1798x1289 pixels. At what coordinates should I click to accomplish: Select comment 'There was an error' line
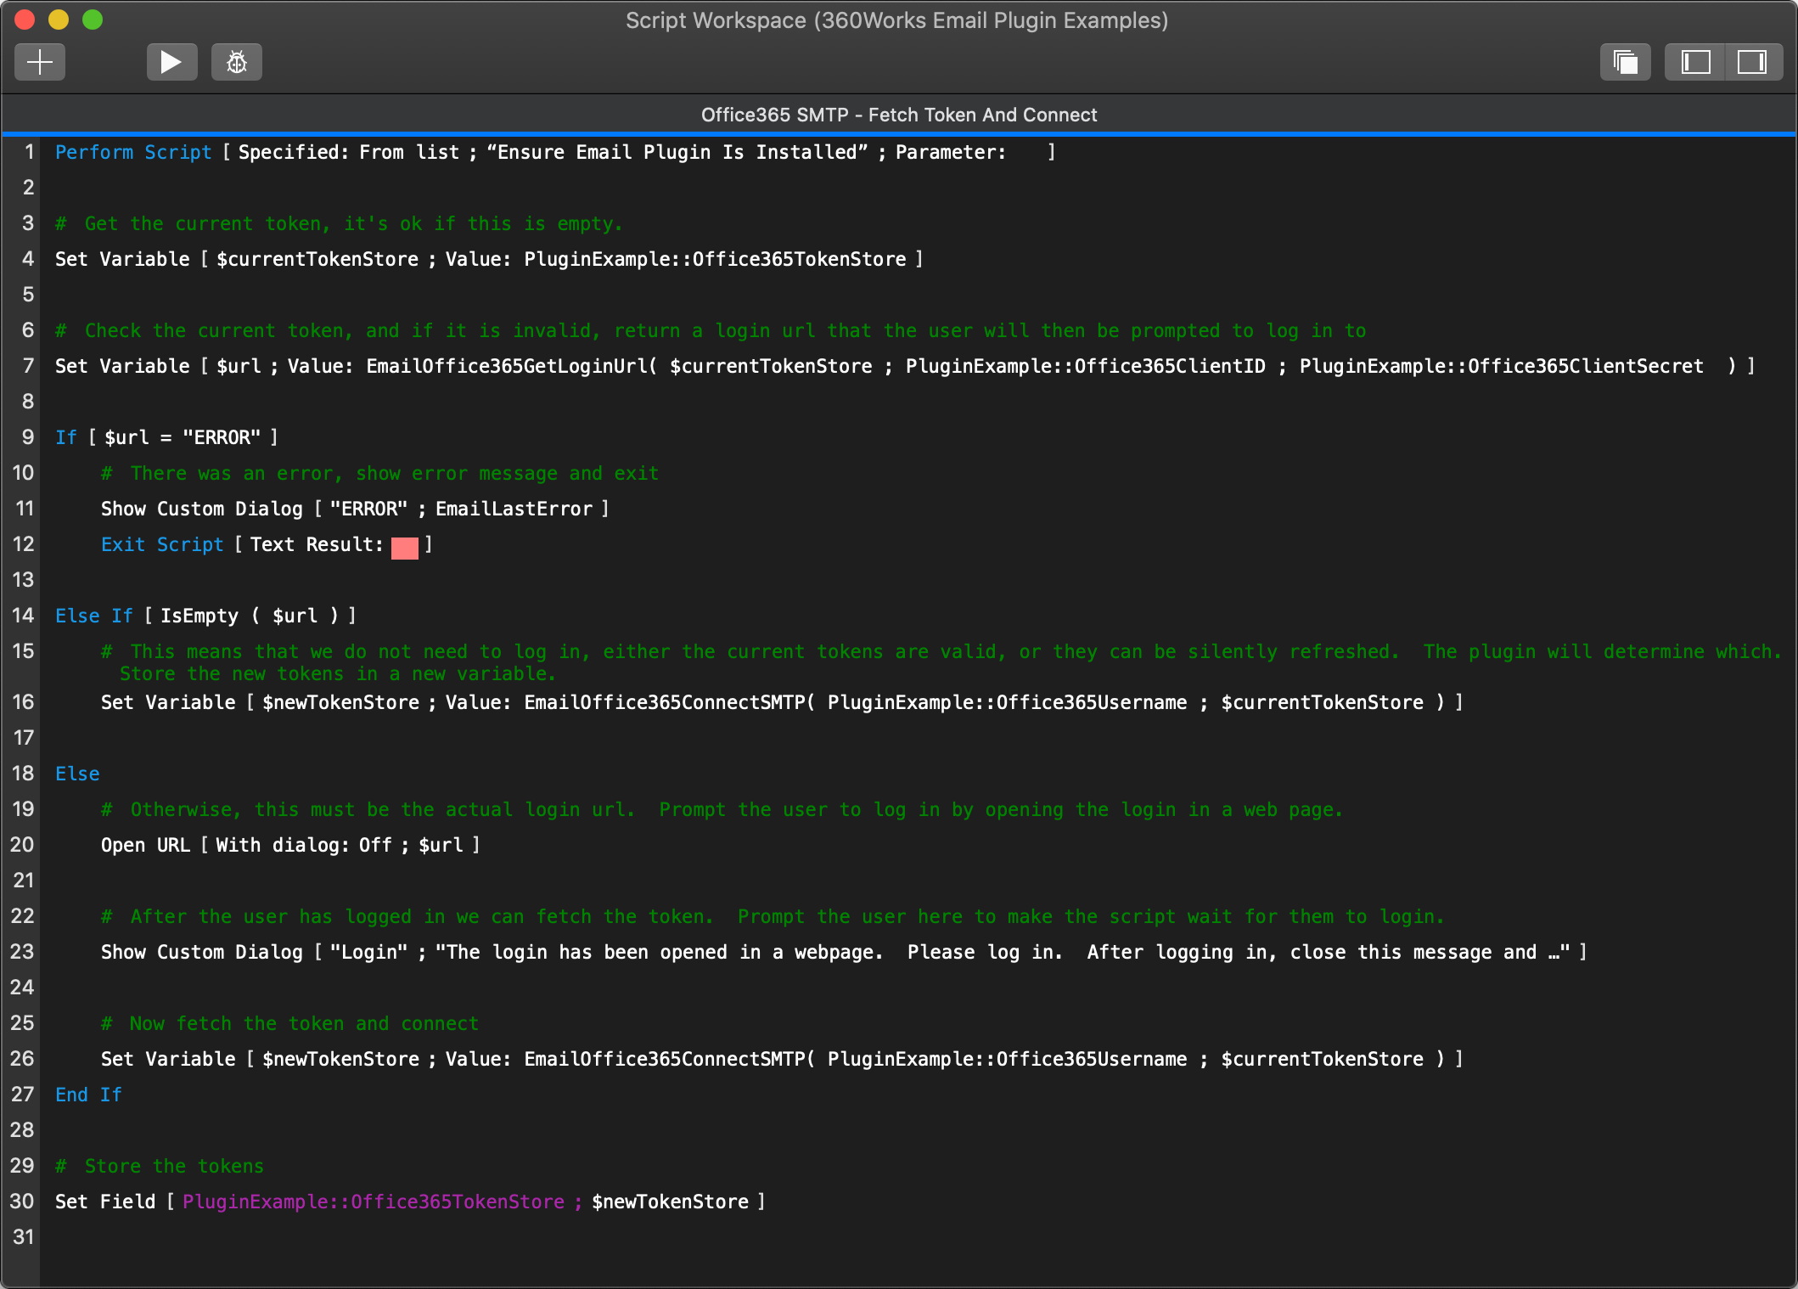(x=379, y=473)
